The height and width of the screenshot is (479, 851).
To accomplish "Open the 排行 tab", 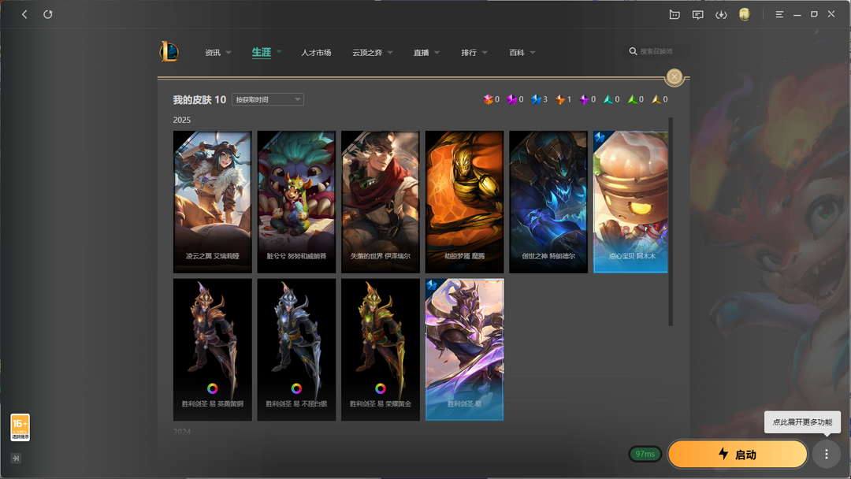I will point(469,53).
